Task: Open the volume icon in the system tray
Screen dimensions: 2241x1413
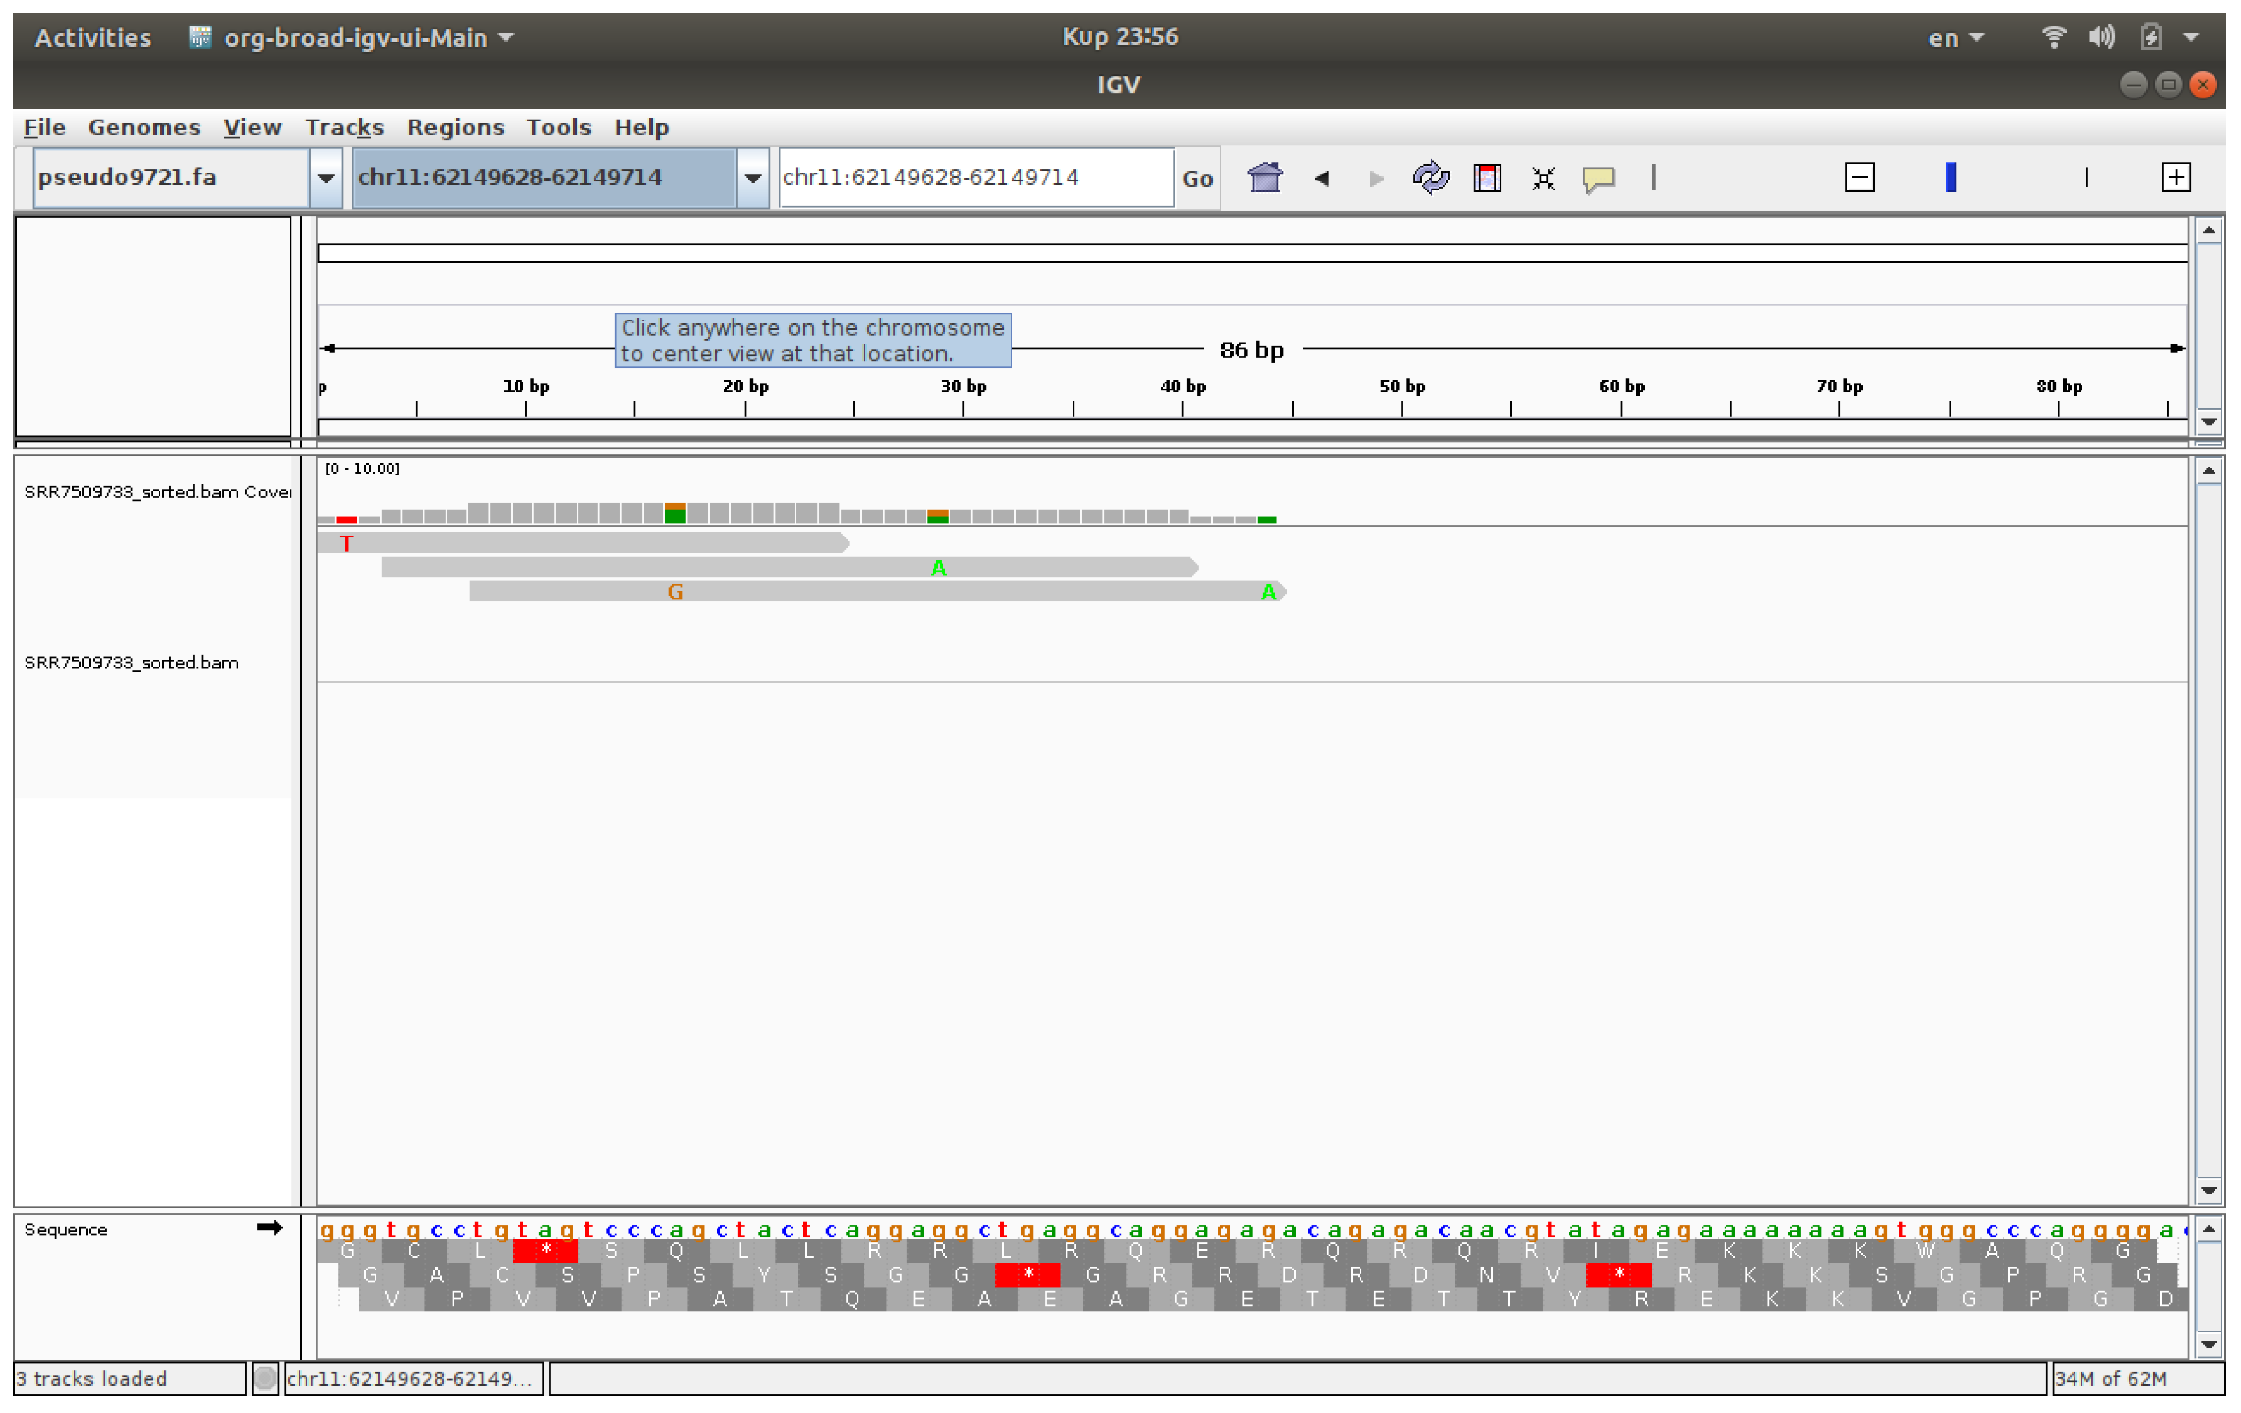Action: (x=2102, y=37)
